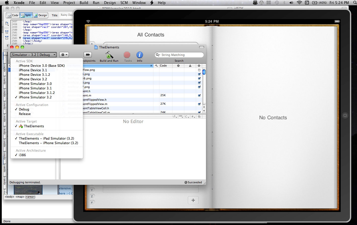Click the Breakpoints toolbar icon
The height and width of the screenshot is (225, 357).
(x=88, y=55)
